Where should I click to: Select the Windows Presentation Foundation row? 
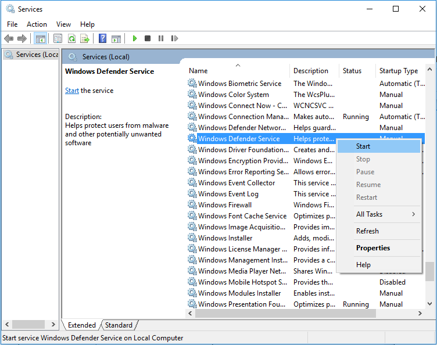point(306,304)
